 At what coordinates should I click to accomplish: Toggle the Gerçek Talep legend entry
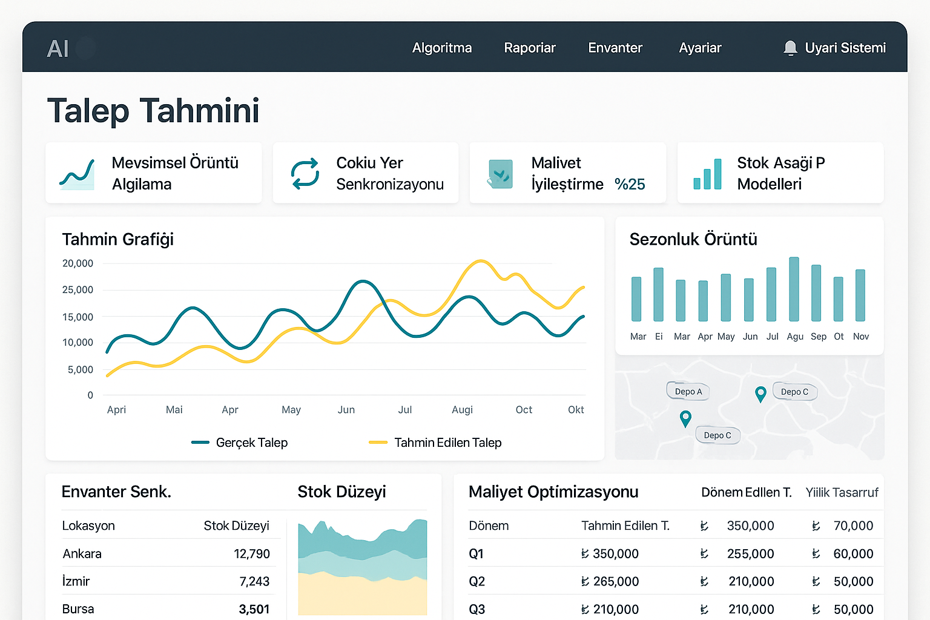pyautogui.click(x=239, y=443)
